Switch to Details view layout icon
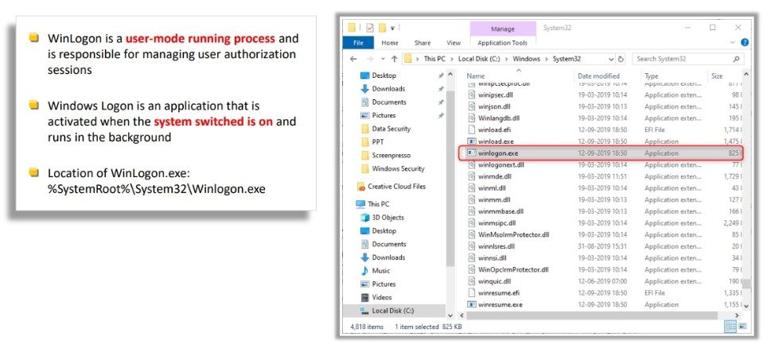 pos(730,327)
